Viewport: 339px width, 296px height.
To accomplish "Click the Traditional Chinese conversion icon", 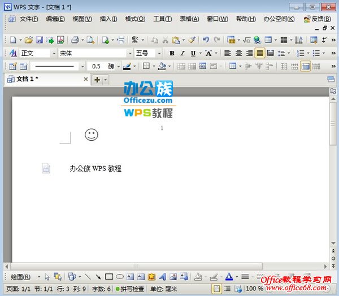I will click(x=135, y=40).
